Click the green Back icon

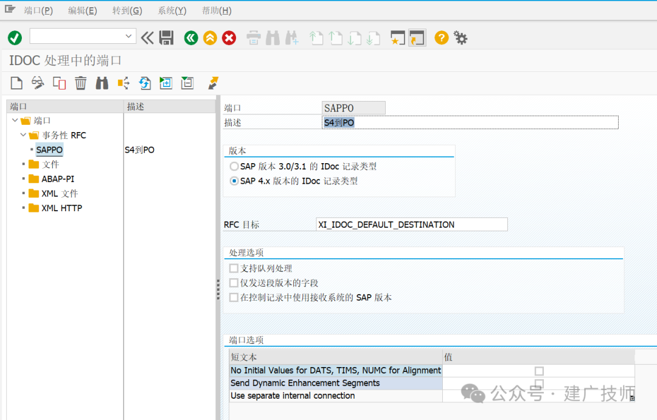pos(191,38)
